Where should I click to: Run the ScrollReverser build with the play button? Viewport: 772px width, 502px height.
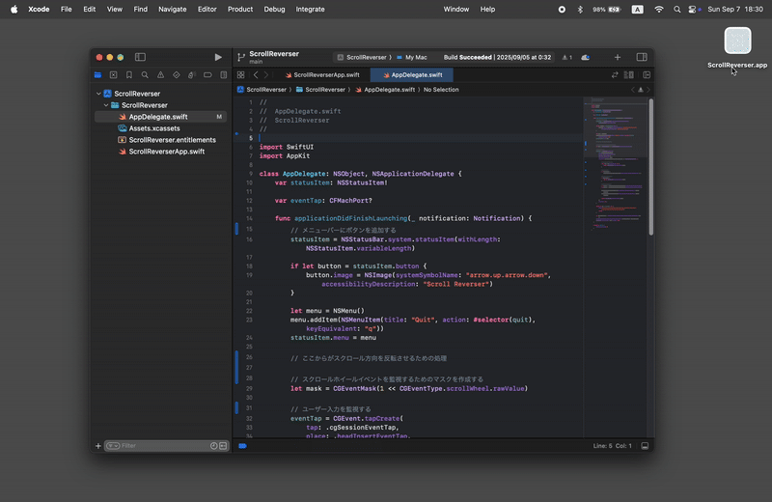pos(218,57)
